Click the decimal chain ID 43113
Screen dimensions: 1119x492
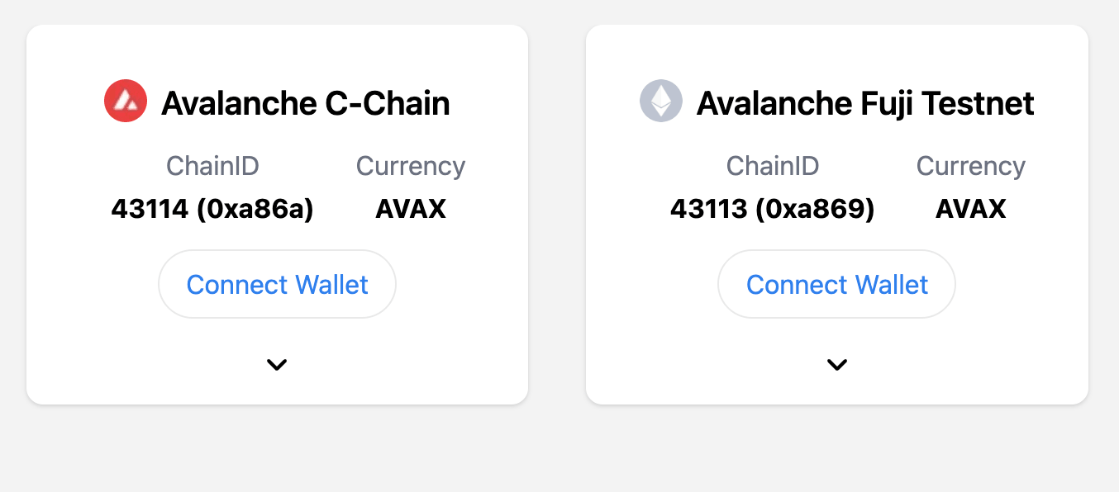(x=709, y=209)
